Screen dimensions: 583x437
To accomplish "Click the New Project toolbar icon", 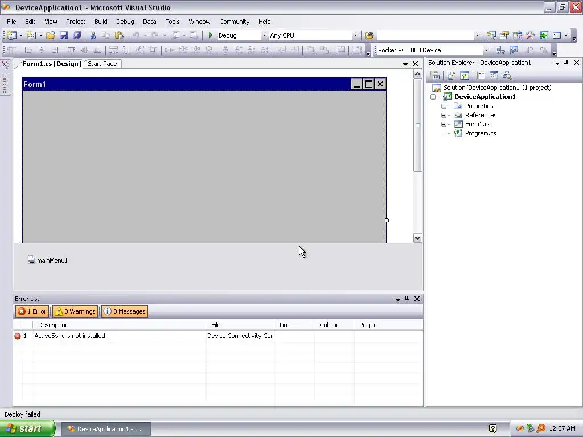I will (12, 35).
